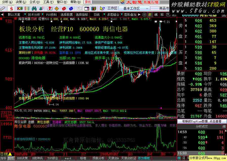Click the grid crosshair icon
227x161 pixels.
pyautogui.click(x=144, y=14)
